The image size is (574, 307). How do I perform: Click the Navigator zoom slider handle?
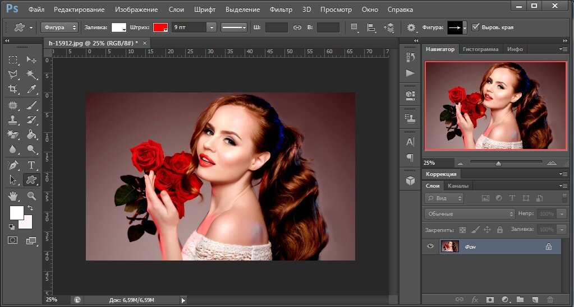[x=498, y=163]
